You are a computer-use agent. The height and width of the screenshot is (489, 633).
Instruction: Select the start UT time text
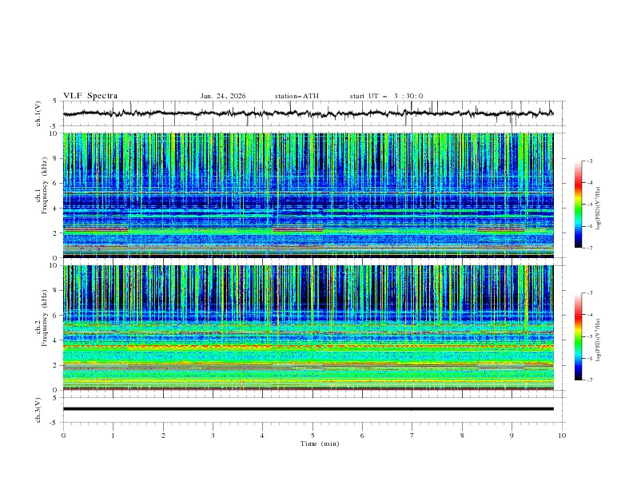386,96
